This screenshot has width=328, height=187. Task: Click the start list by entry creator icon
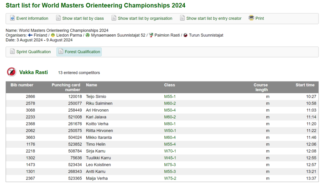182,18
